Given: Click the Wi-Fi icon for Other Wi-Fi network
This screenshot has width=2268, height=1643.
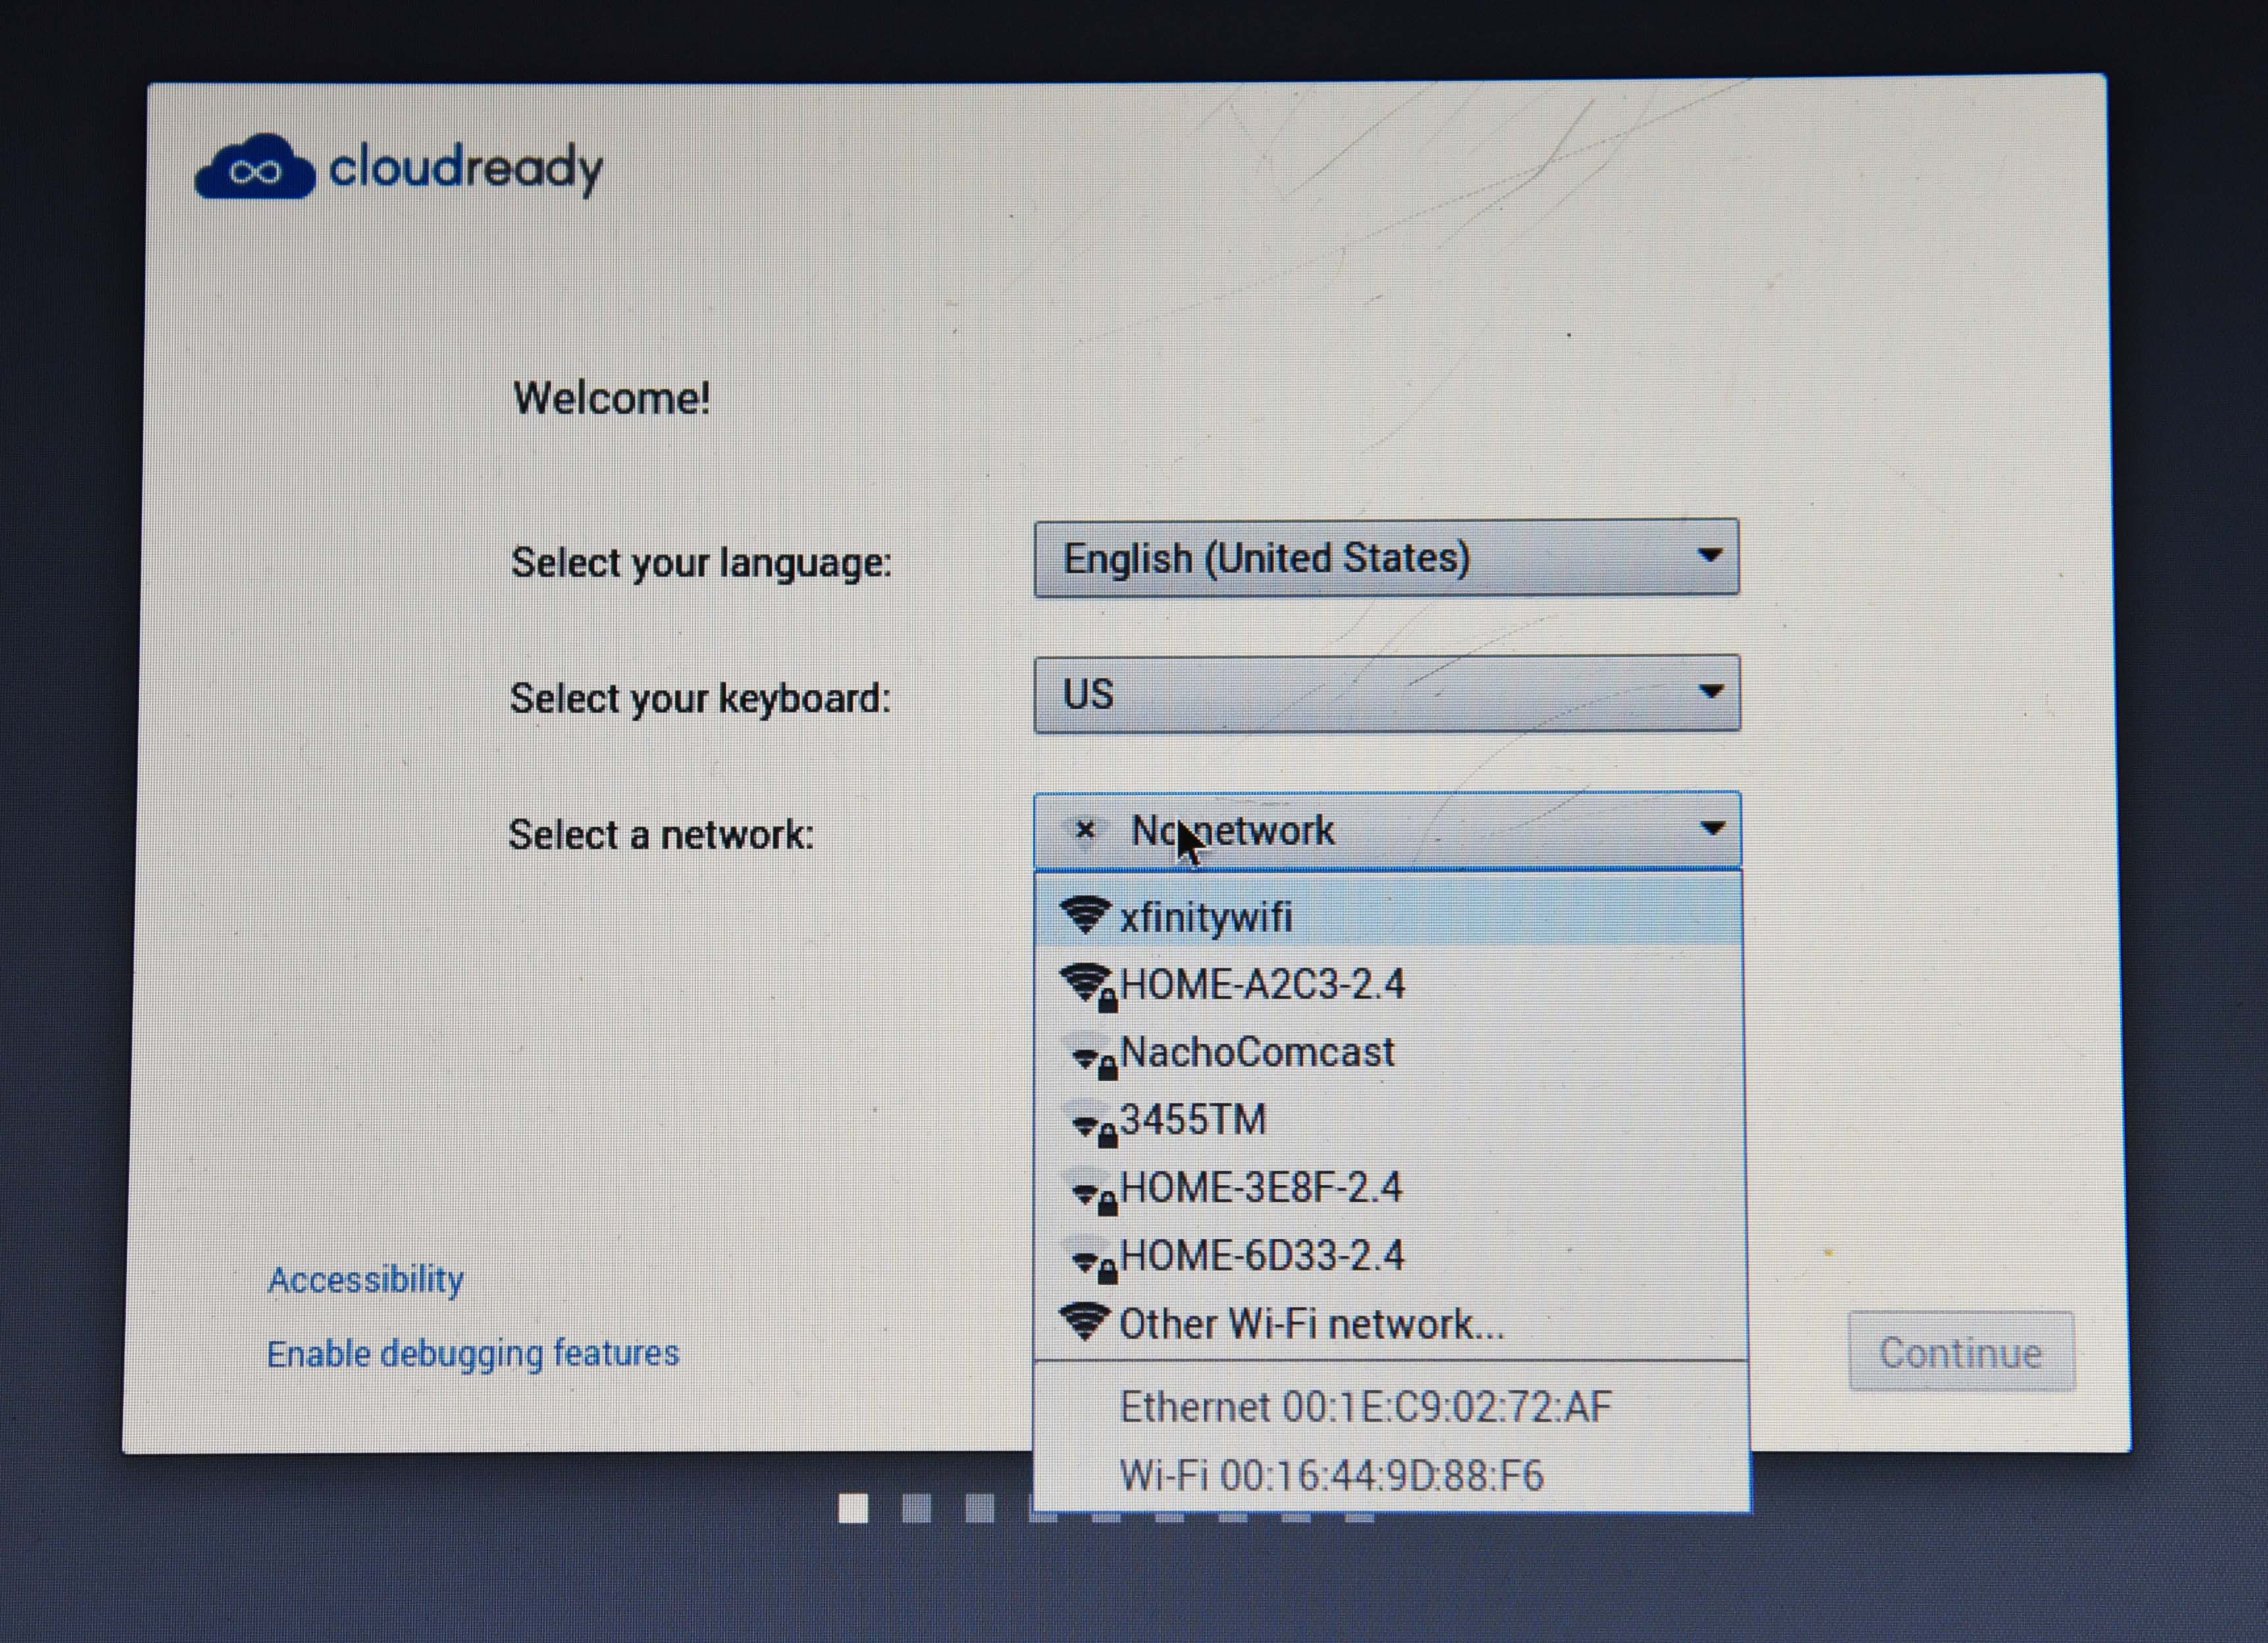Looking at the screenshot, I should click(1085, 1322).
